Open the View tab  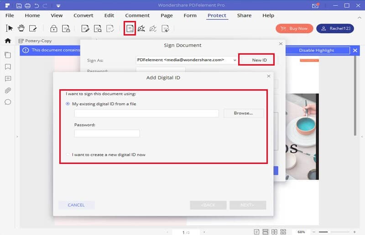point(57,15)
